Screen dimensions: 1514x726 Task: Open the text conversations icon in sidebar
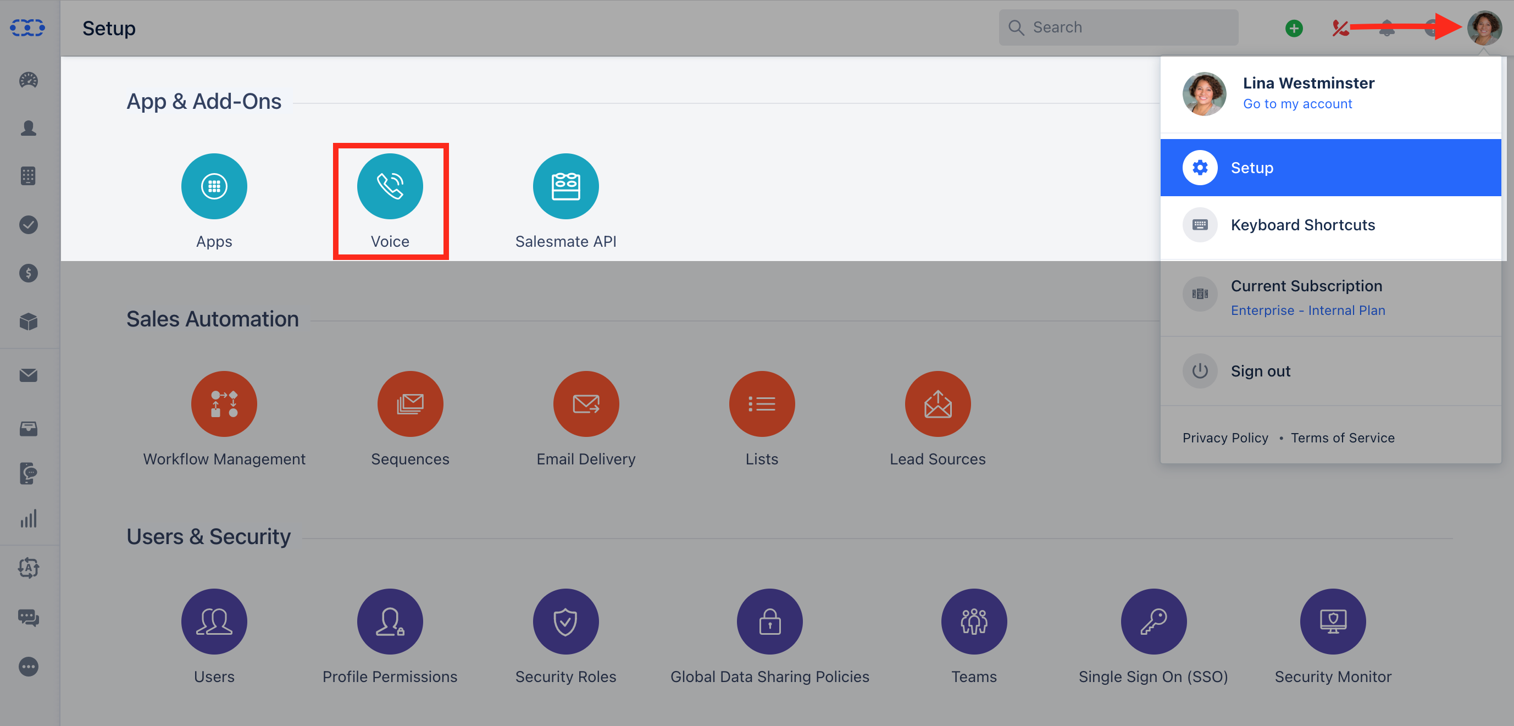[28, 473]
